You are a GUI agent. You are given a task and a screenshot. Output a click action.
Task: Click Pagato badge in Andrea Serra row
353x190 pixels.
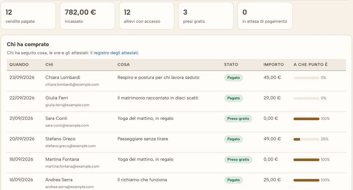point(234,180)
